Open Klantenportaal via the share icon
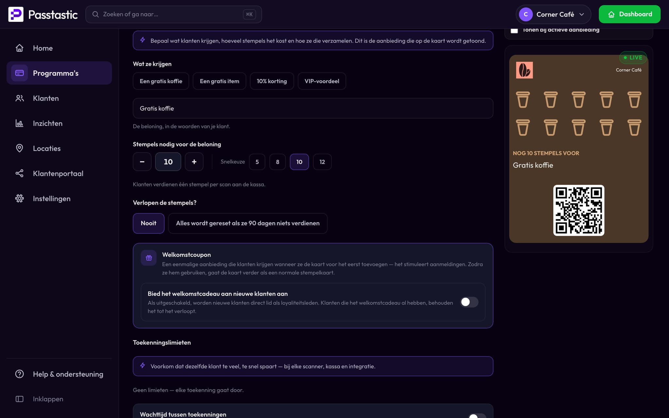The width and height of the screenshot is (669, 418). (20, 173)
